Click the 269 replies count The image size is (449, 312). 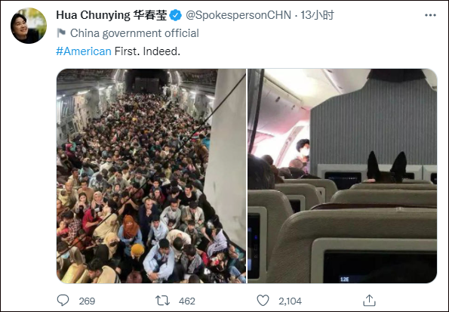click(87, 301)
